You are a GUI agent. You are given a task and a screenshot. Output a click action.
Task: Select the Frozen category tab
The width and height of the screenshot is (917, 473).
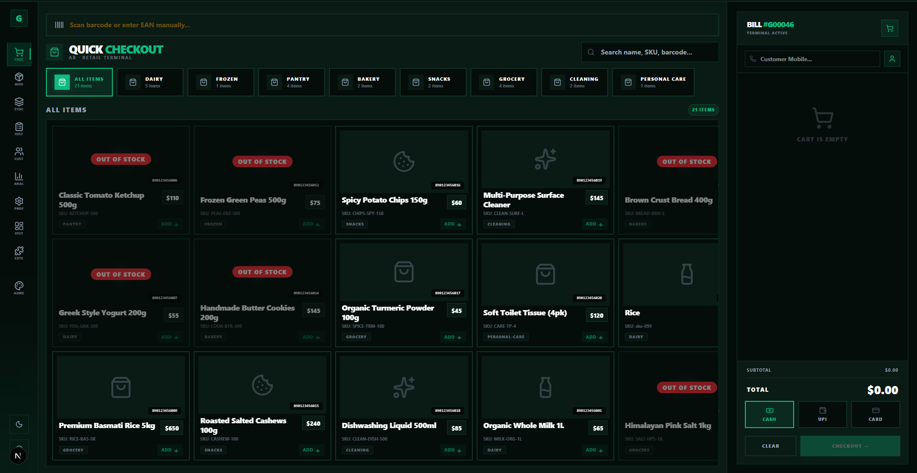coord(221,82)
